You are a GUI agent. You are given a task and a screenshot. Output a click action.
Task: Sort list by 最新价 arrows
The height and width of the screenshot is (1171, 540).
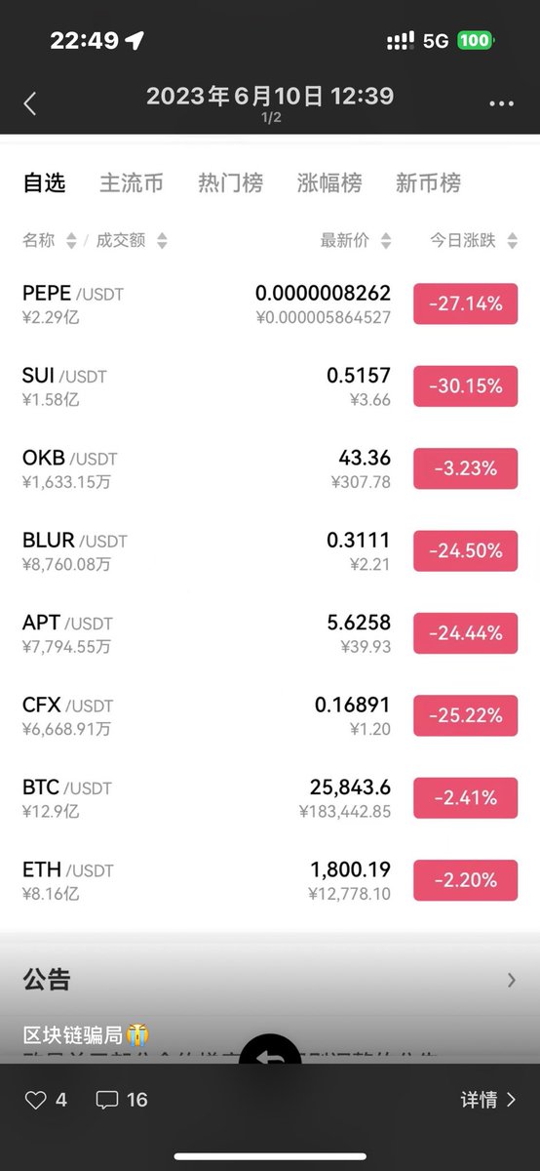tap(386, 240)
